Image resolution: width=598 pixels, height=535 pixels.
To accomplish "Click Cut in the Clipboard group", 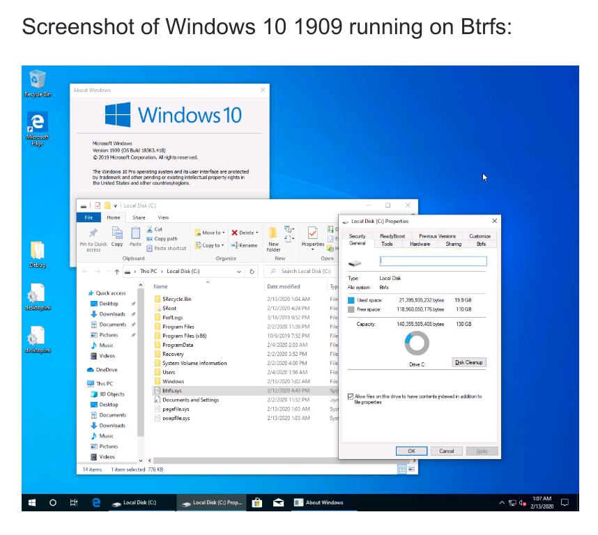I will coord(155,229).
